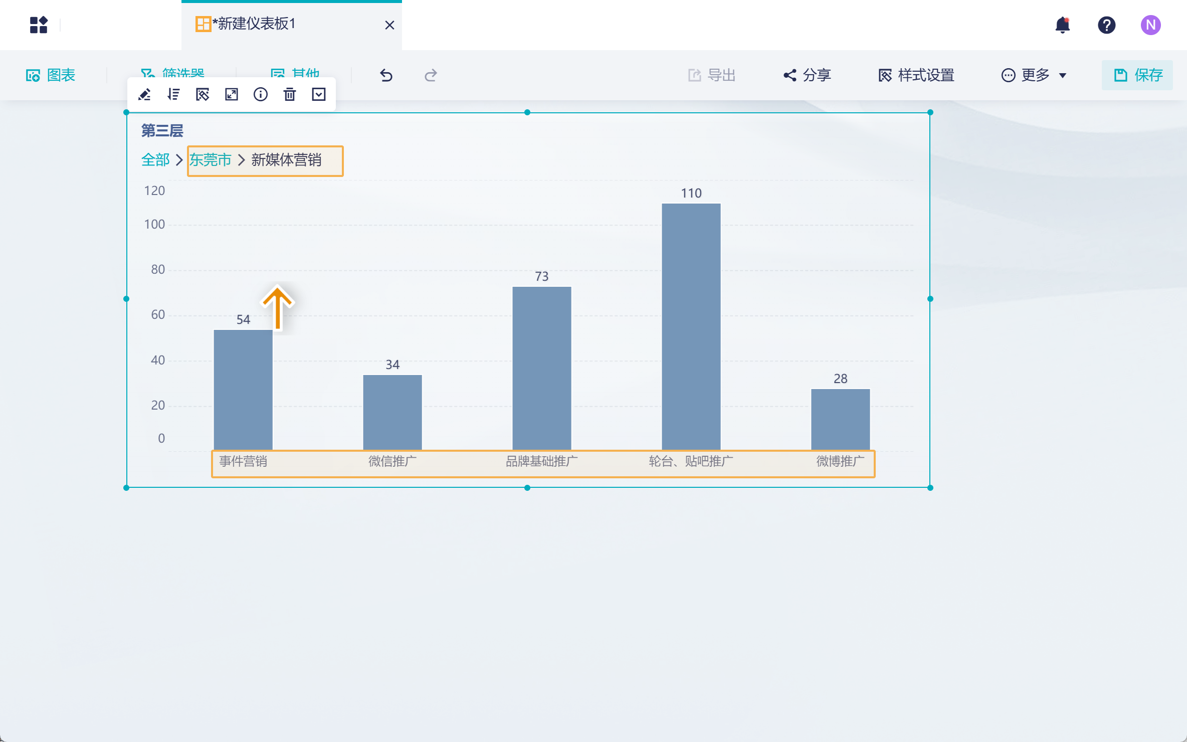Go to 东莞市 in breadcrumb

(x=211, y=160)
